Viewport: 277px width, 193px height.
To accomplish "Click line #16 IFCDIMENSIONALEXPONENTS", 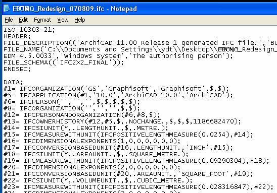I will pyautogui.click(x=92, y=141).
